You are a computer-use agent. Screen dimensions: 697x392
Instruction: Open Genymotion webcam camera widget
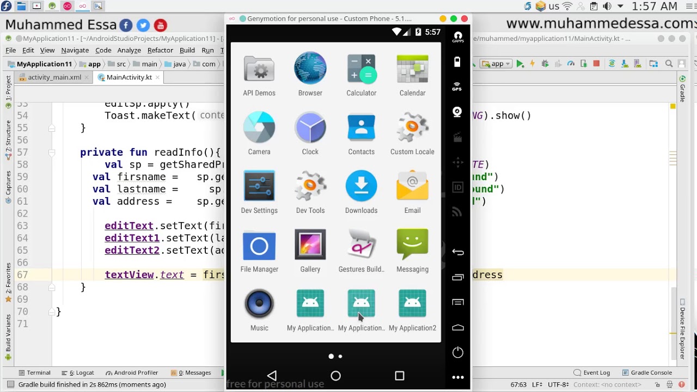457,112
